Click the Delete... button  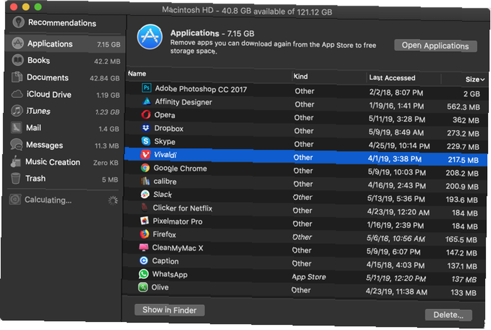448,315
